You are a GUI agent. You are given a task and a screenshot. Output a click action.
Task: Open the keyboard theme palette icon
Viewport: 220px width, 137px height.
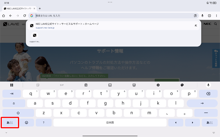click(x=182, y=85)
